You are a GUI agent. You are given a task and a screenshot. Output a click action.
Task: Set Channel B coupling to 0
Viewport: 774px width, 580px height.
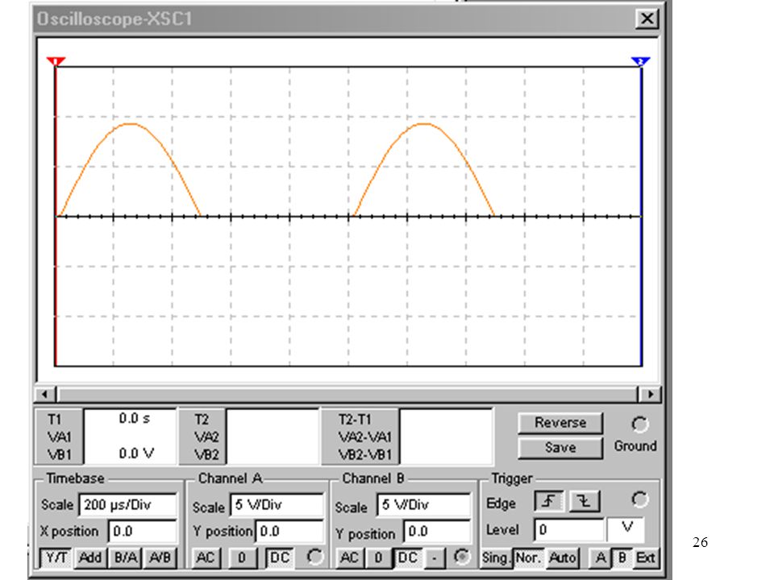pyautogui.click(x=378, y=557)
